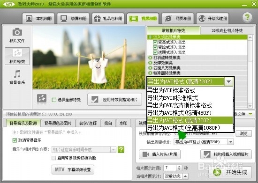
Task: Select the 视频相册 tab
Action: click(x=143, y=18)
